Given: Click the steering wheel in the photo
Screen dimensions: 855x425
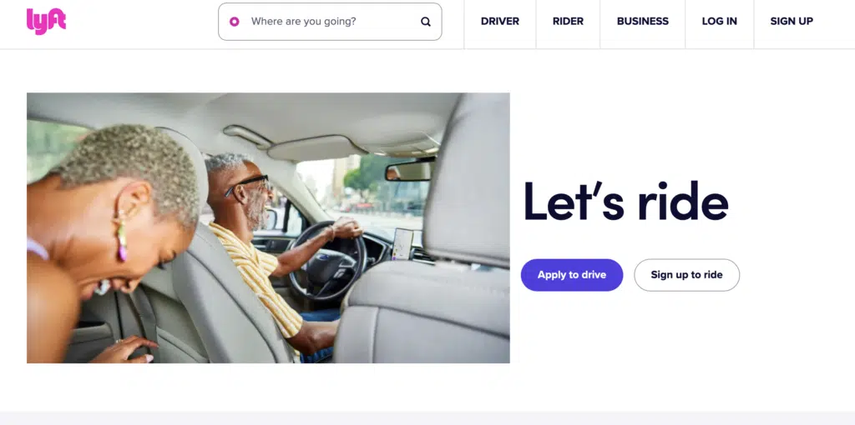Looking at the screenshot, I should pos(327,260).
